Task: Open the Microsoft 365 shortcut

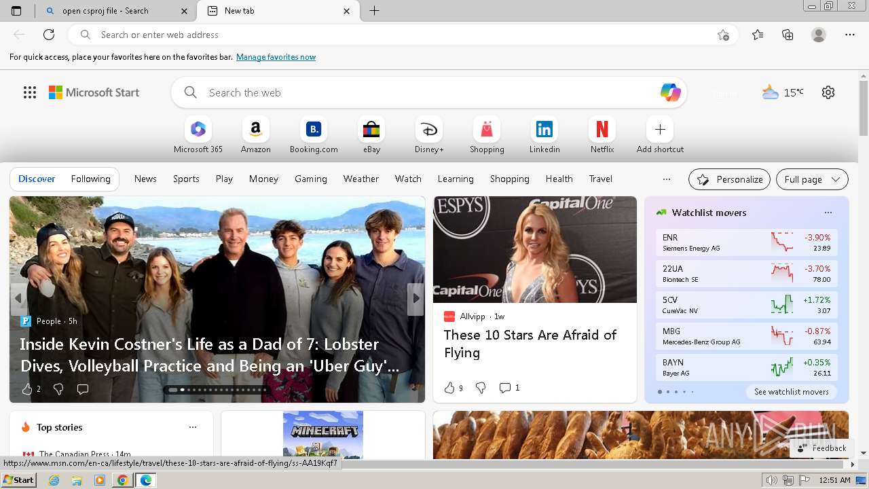Action: click(x=198, y=135)
